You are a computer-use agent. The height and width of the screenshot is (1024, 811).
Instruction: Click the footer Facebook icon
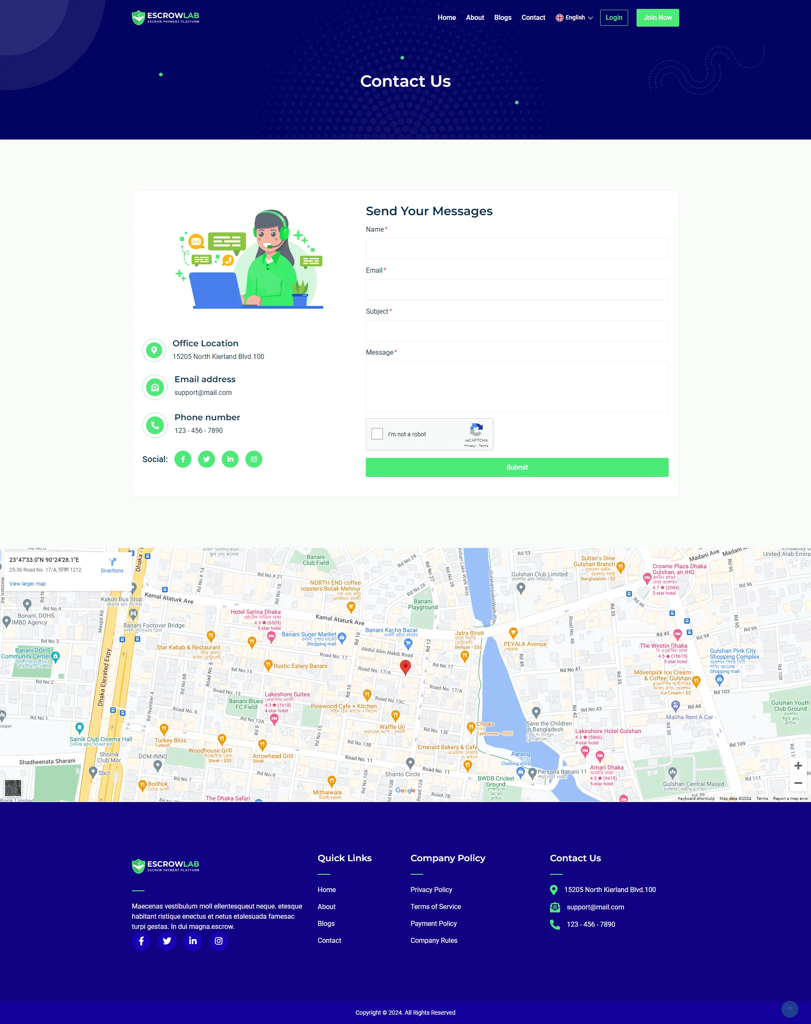141,941
